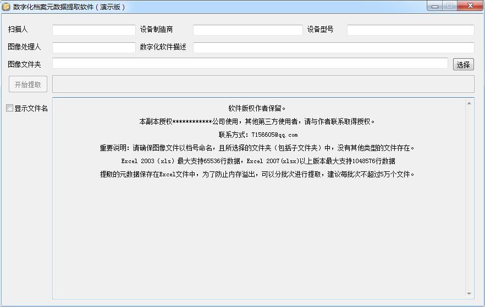This screenshot has width=485, height=307.
Task: Click the 开始提取 button
Action: tap(28, 85)
